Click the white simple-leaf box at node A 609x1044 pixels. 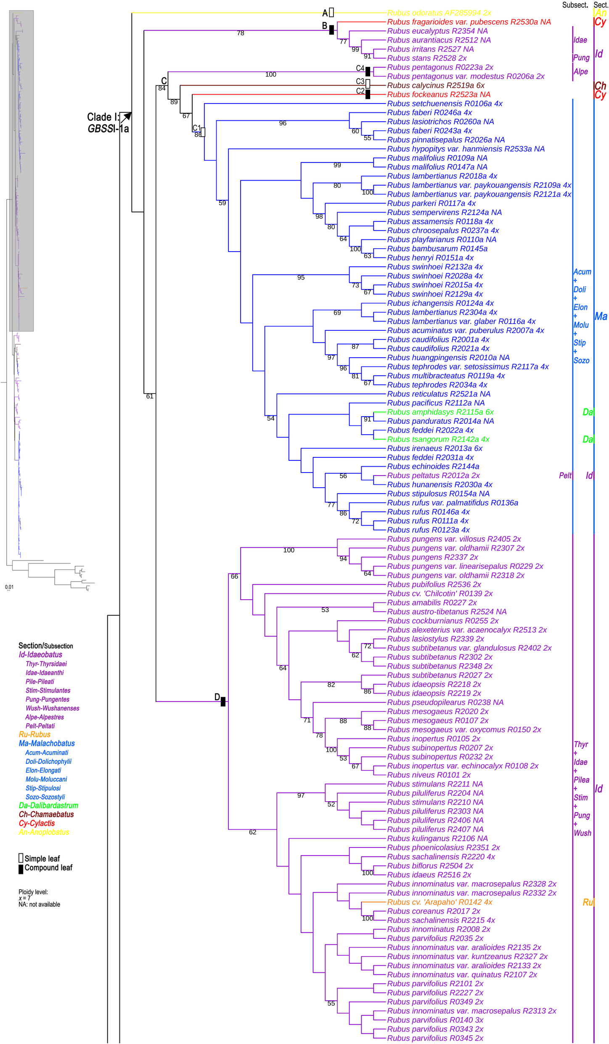331,12
